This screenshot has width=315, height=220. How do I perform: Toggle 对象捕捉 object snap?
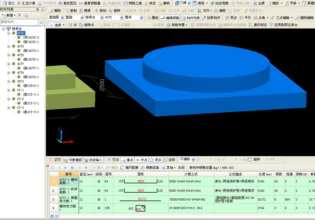coord(73,160)
